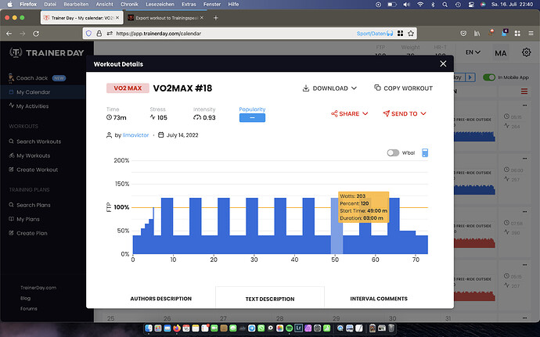Open the Firefox library icon
The width and height of the screenshot is (540, 337).
[477, 34]
